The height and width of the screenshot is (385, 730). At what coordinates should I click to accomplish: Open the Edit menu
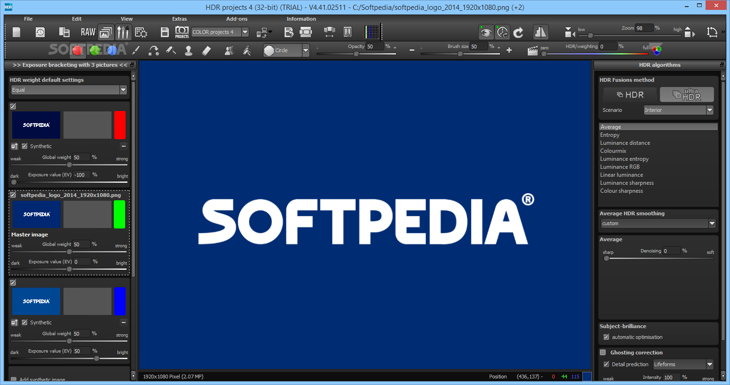tap(77, 19)
